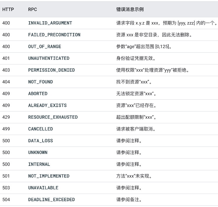The height and width of the screenshot is (207, 218).
Task: Click the RPC column header
Action: [x=33, y=9]
